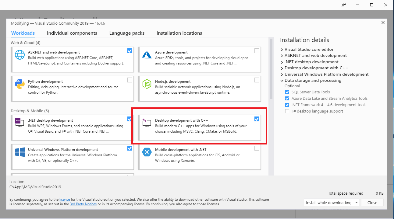Uncheck .NET desktop development workload

click(130, 119)
